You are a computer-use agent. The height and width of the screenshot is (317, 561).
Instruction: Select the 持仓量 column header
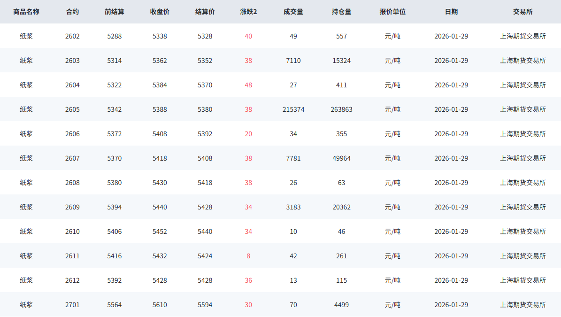(x=341, y=12)
